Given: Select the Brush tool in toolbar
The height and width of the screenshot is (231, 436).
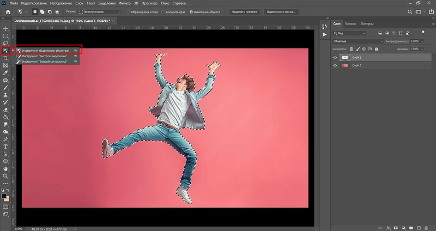Looking at the screenshot, I should pyautogui.click(x=5, y=88).
